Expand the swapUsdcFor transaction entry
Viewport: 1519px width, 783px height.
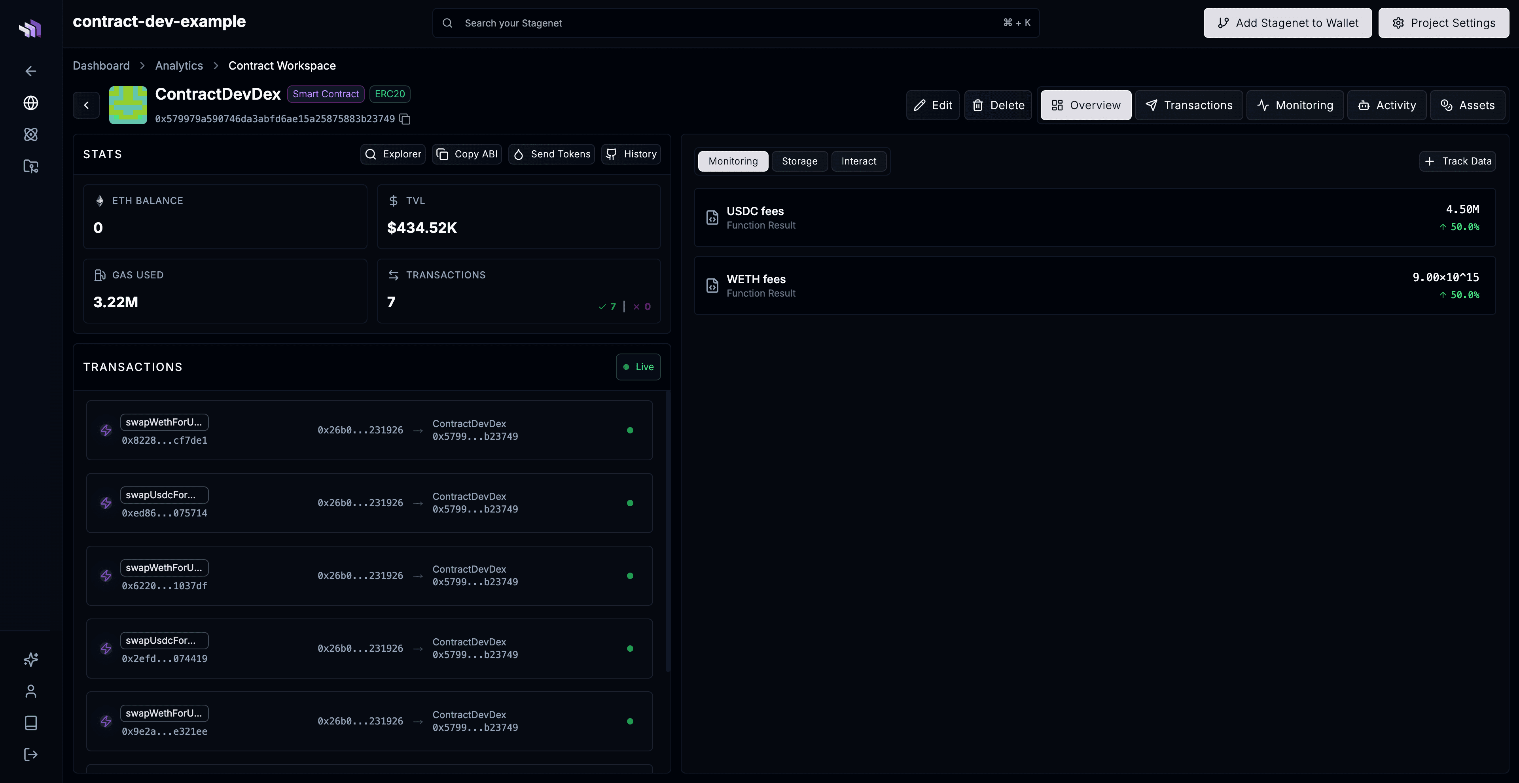(x=369, y=503)
